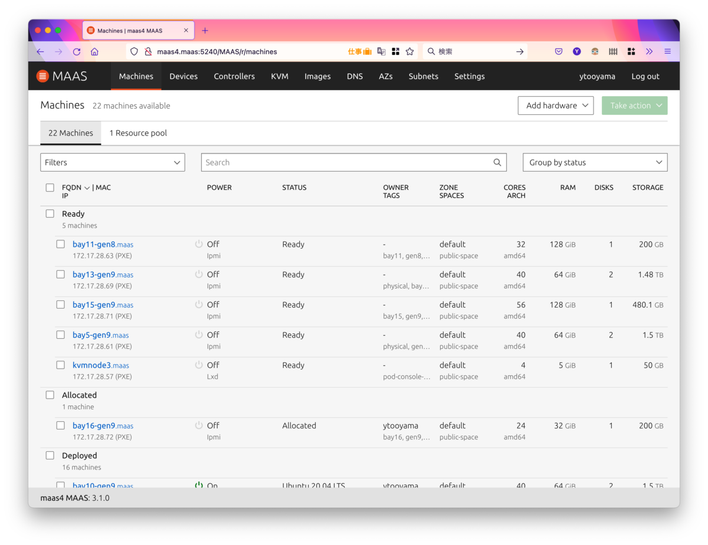
Task: Select the bay5-gen9 checkbox
Action: point(60,335)
